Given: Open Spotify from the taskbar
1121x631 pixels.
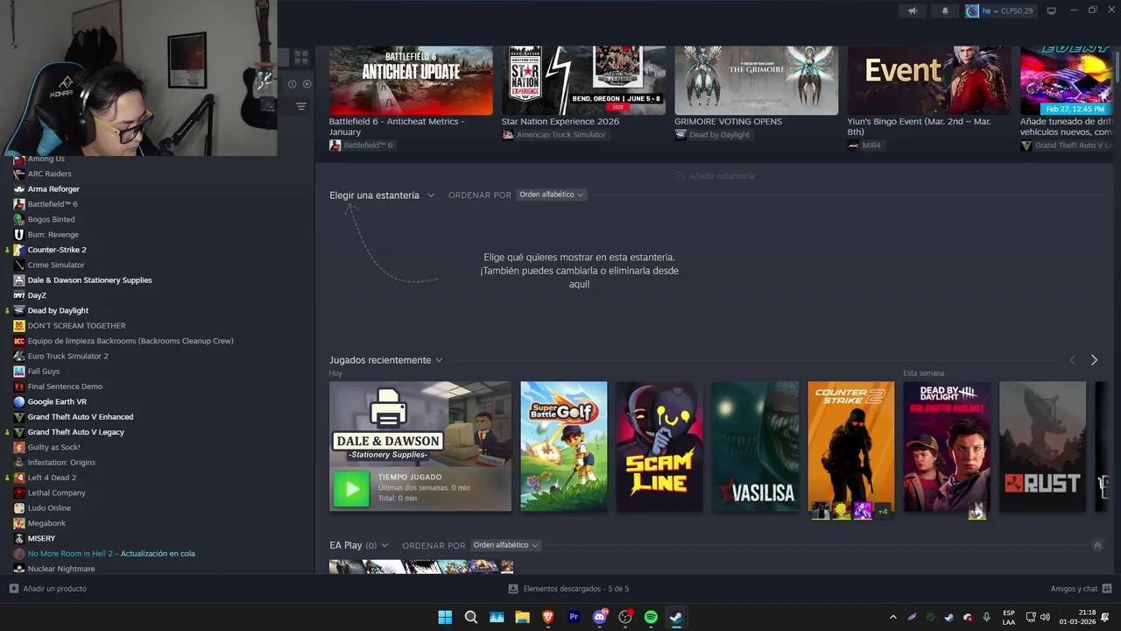Looking at the screenshot, I should click(x=651, y=617).
